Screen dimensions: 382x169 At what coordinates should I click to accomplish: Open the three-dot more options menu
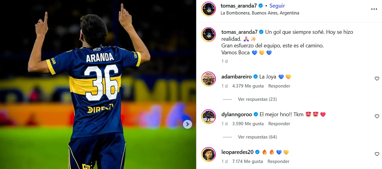pos(374,9)
